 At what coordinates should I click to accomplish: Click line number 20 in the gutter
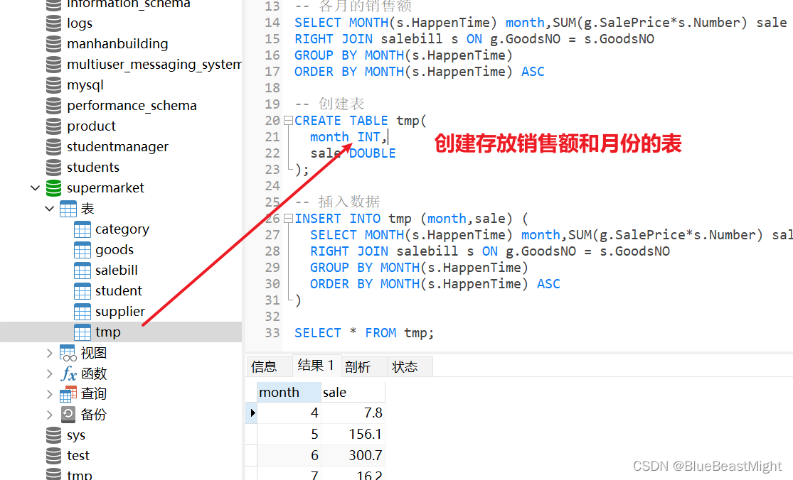[272, 121]
